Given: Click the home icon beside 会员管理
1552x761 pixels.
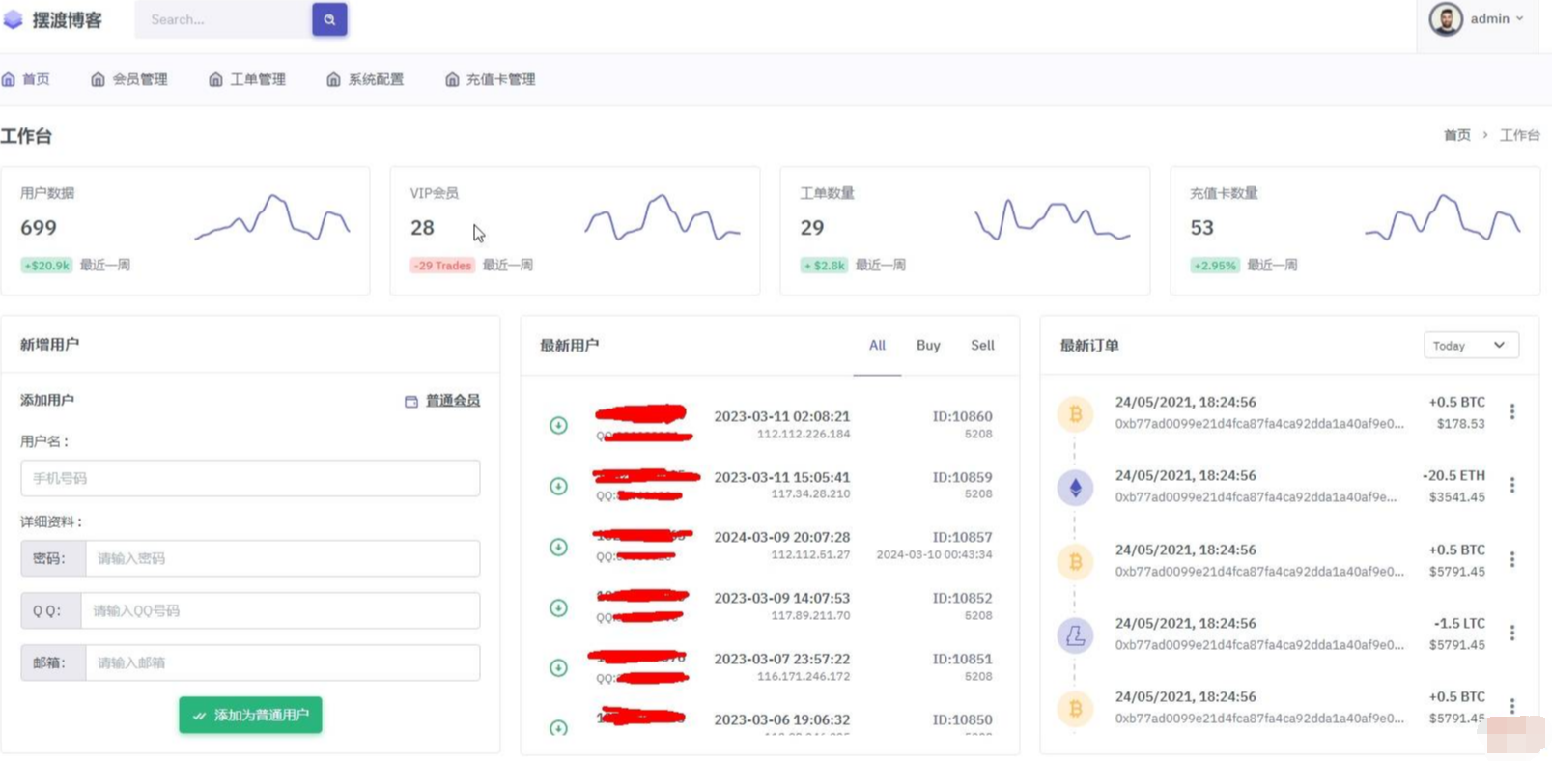Looking at the screenshot, I should 98,79.
